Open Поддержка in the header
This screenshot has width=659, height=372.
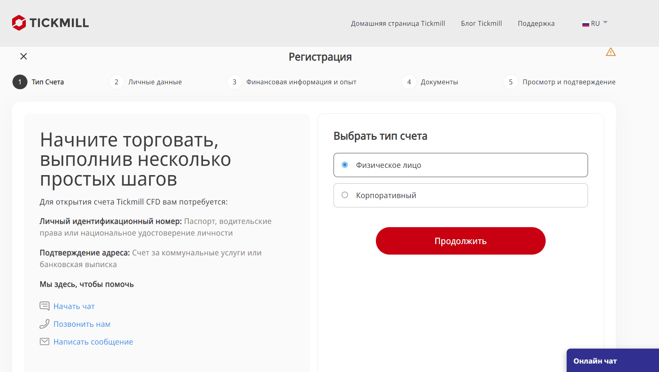click(x=536, y=23)
